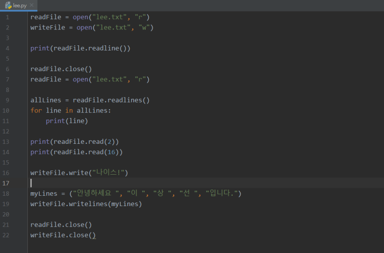Click the number 16 in read(16)
The height and width of the screenshot is (253, 384).
[x=111, y=152]
